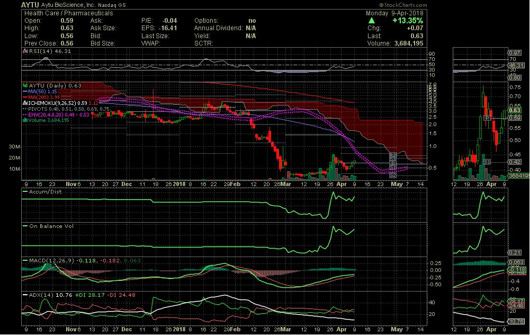Image resolution: width=530 pixels, height=335 pixels.
Task: Click the Aytu BioScience, Inc. company name
Action: (x=68, y=5)
